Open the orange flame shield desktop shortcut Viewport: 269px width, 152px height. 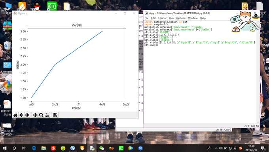22,6
